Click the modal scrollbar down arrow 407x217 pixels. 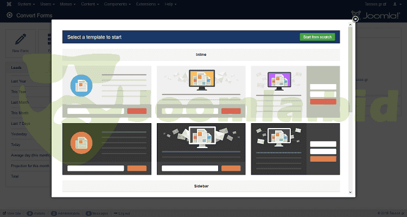[350, 192]
